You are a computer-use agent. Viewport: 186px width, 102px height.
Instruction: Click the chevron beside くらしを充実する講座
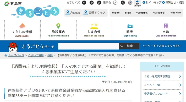point(180,76)
